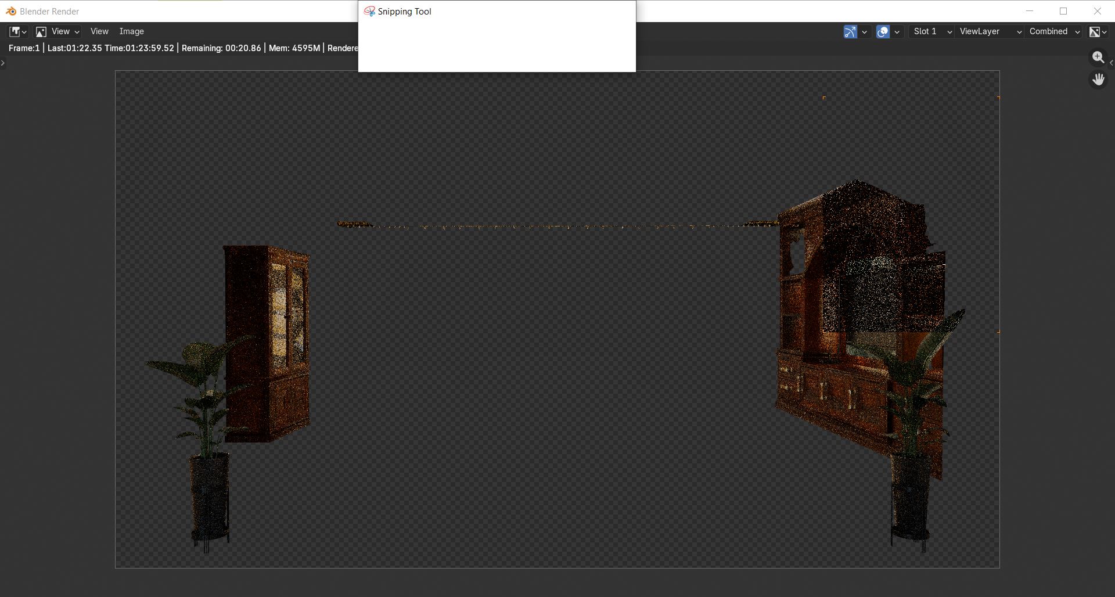Click the Frame:1 status text
The width and height of the screenshot is (1115, 597).
(24, 48)
